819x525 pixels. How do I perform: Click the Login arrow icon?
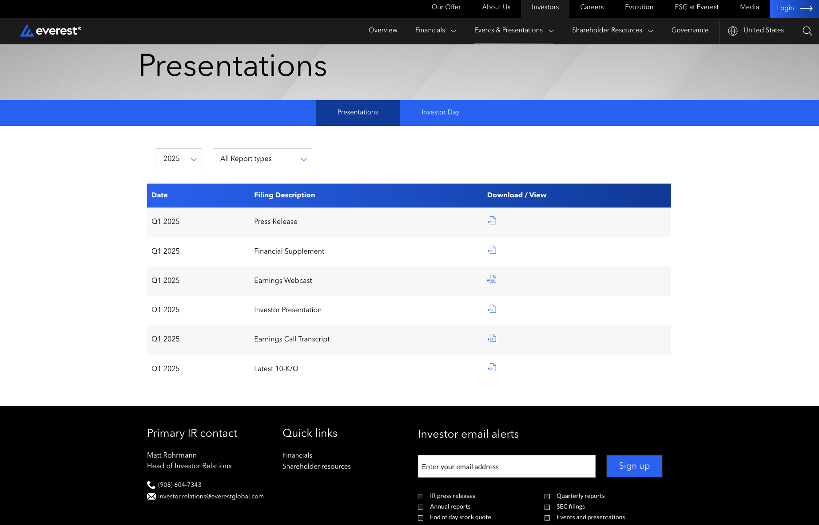pos(807,8)
